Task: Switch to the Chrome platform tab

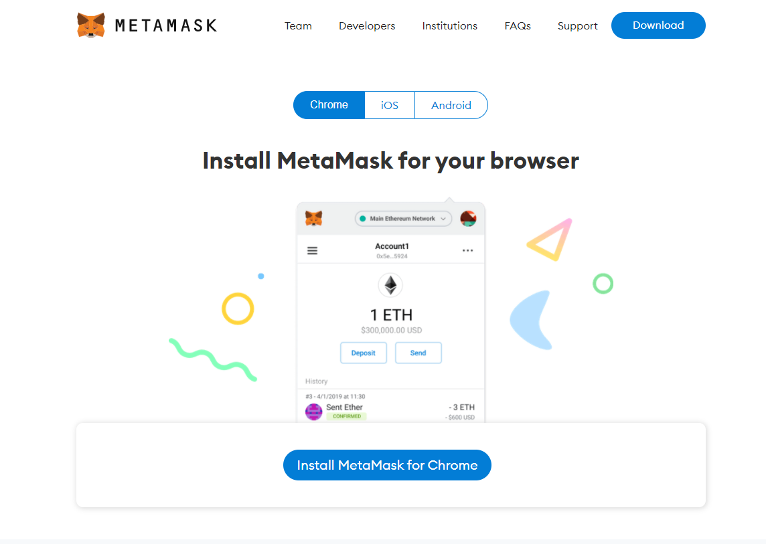Action: pyautogui.click(x=329, y=105)
